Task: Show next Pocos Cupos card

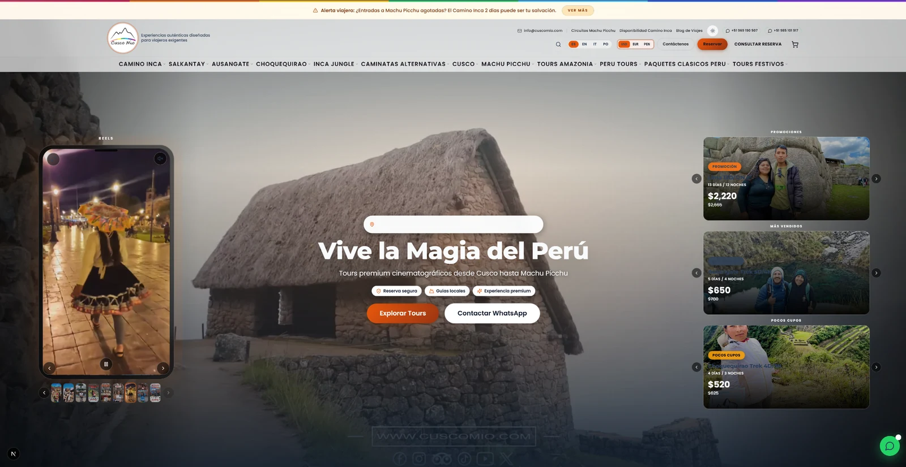Action: click(x=876, y=367)
